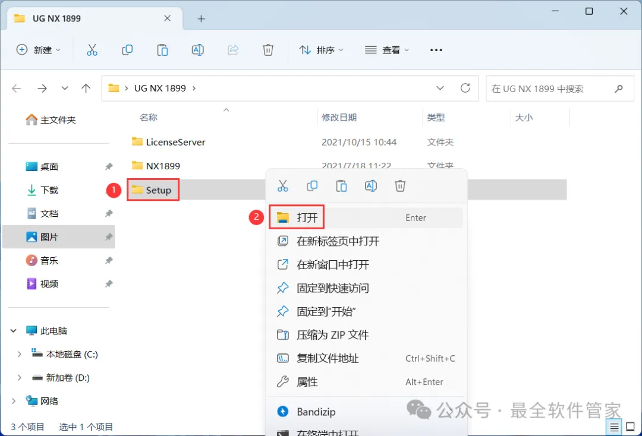Open 图片 in the sidebar
The image size is (642, 436).
59,237
